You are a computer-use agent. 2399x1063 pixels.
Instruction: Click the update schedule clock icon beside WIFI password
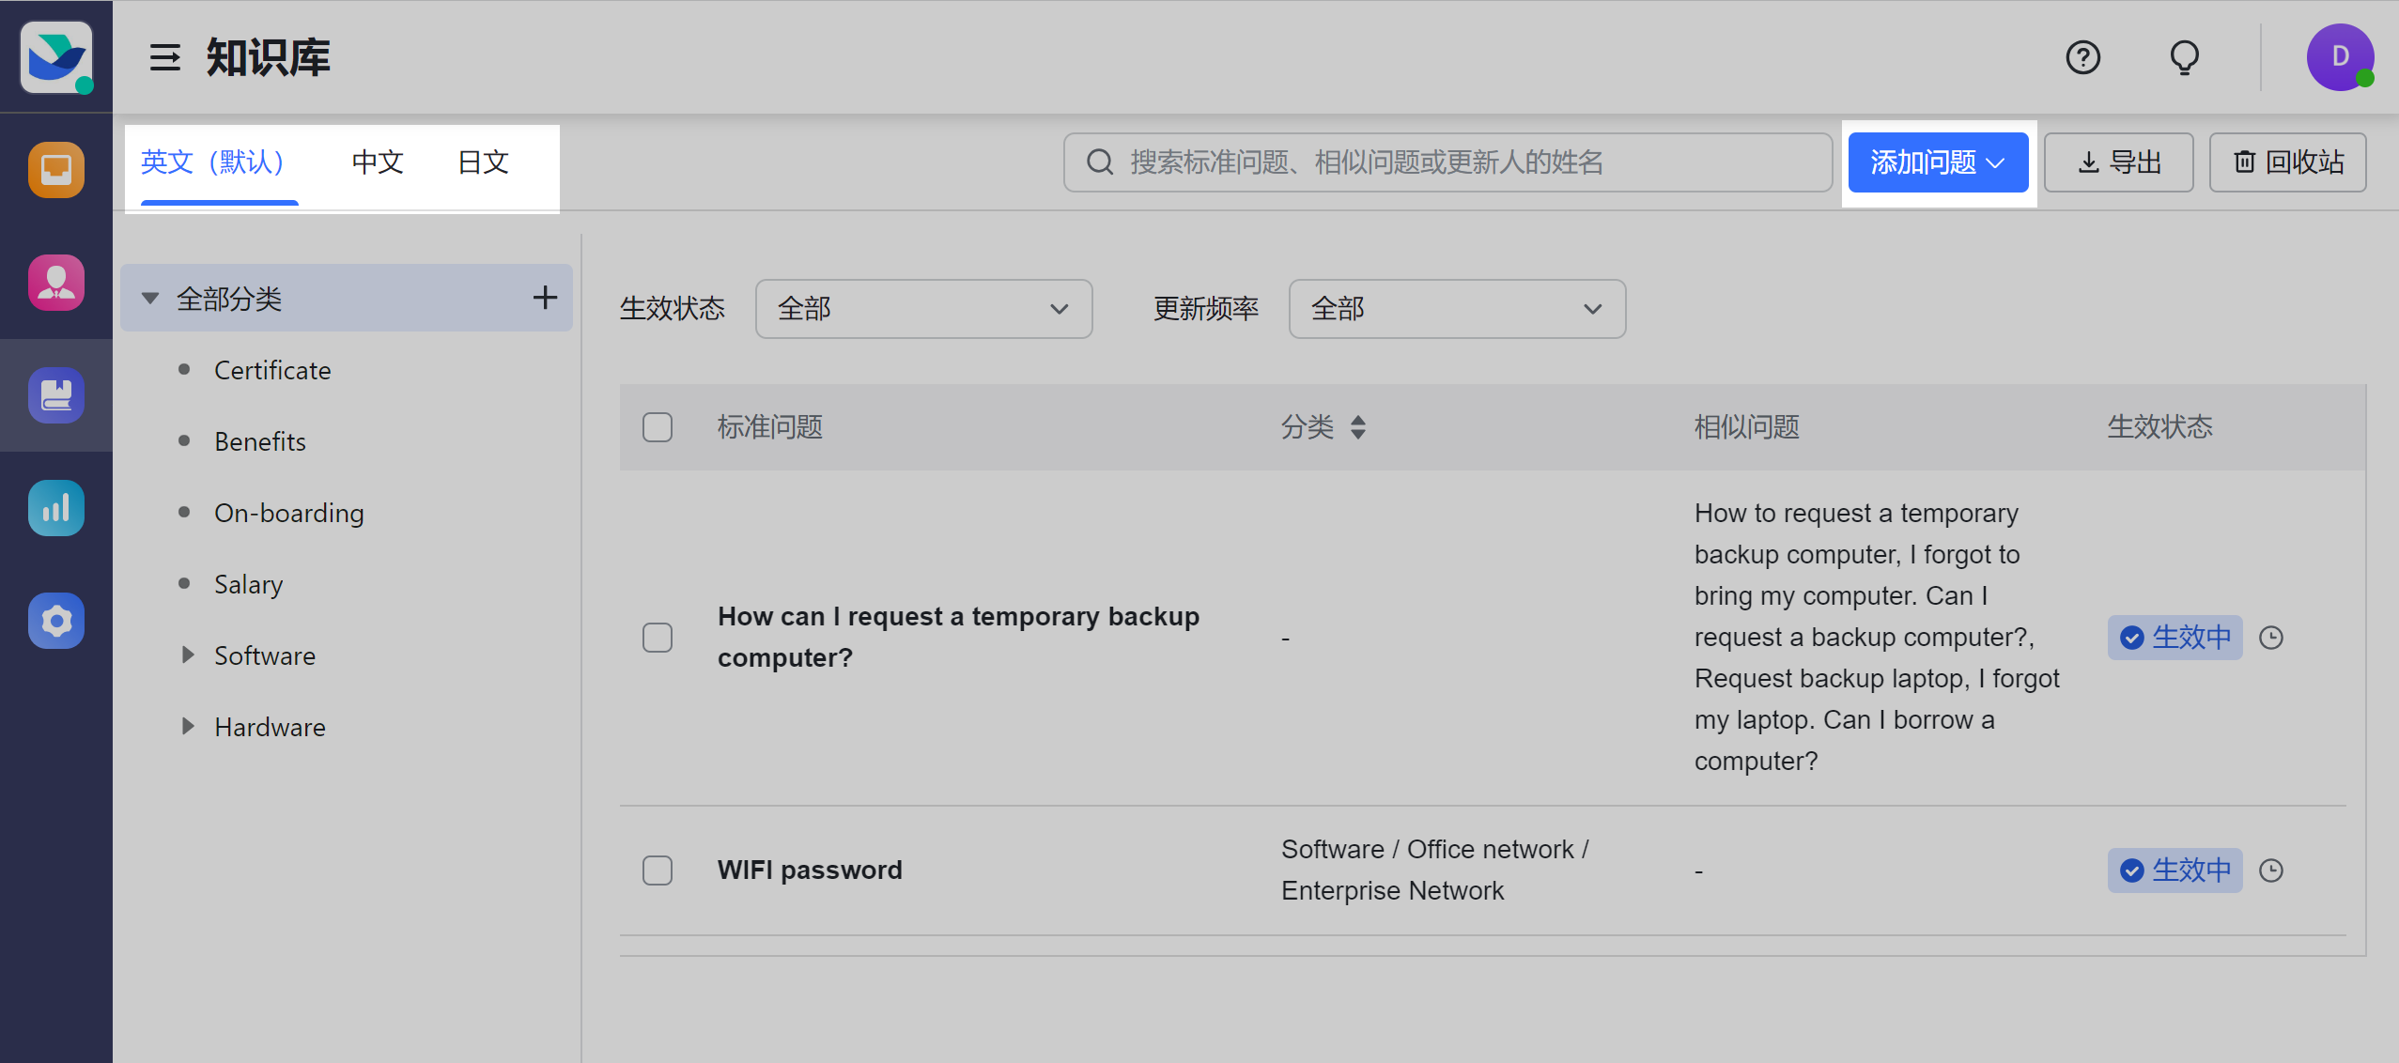[x=2272, y=870]
